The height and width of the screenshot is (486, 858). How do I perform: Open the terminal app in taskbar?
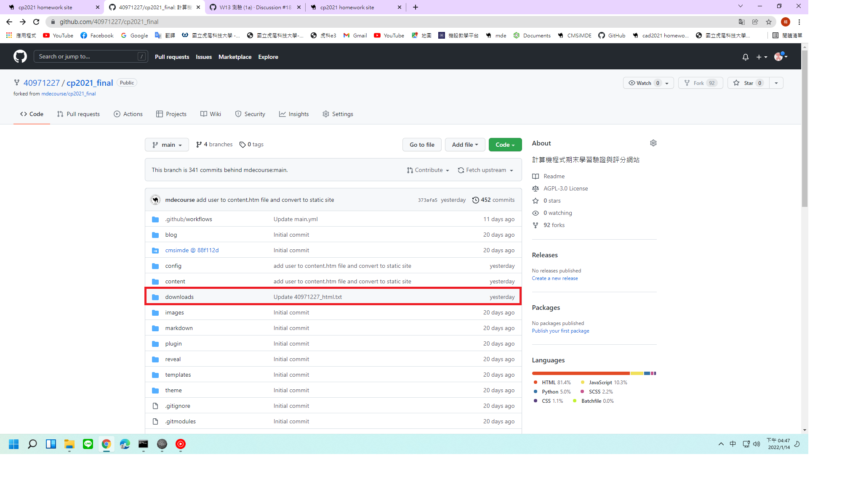tap(144, 444)
